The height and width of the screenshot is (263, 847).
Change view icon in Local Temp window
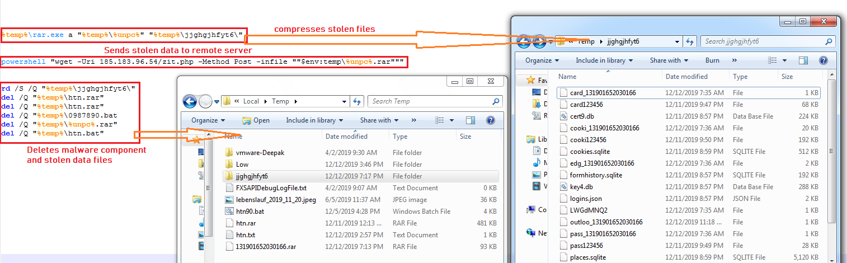click(440, 120)
